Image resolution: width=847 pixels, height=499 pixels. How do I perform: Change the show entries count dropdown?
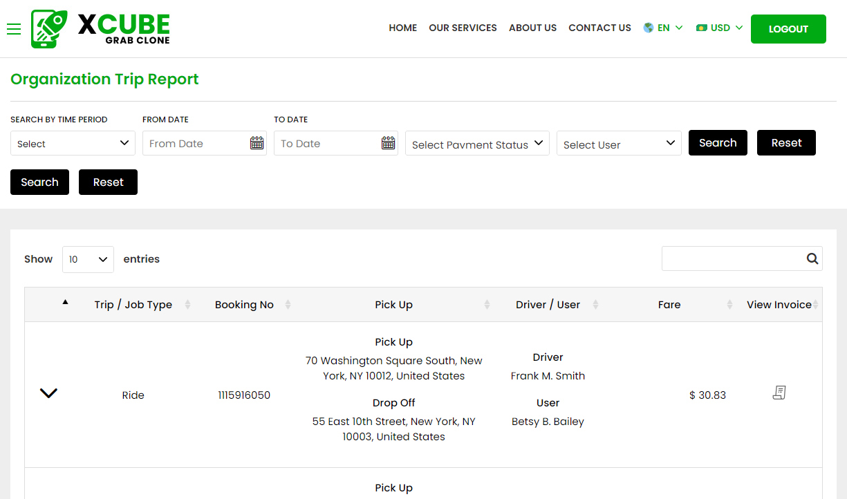[88, 259]
